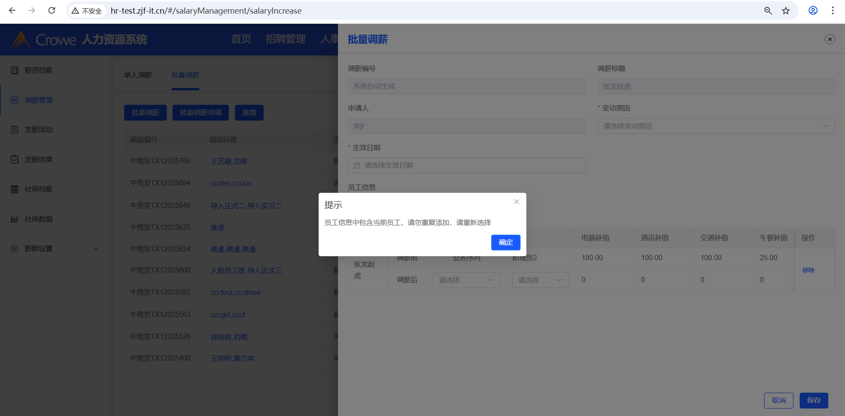The height and width of the screenshot is (416, 845).
Task: Click the 薪资档案 sidebar icon
Action: coord(15,70)
